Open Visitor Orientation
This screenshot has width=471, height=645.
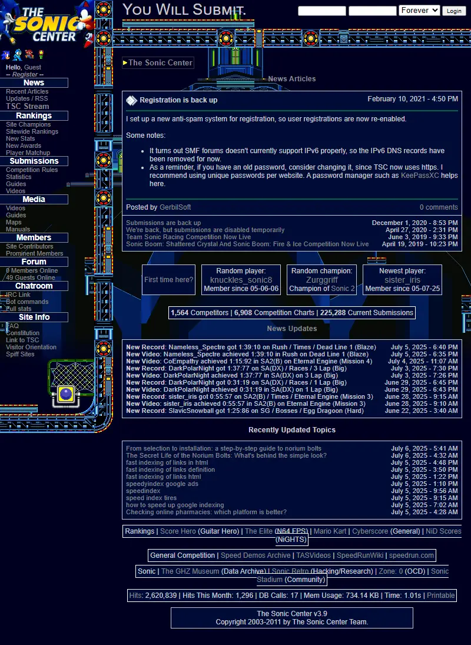click(31, 347)
